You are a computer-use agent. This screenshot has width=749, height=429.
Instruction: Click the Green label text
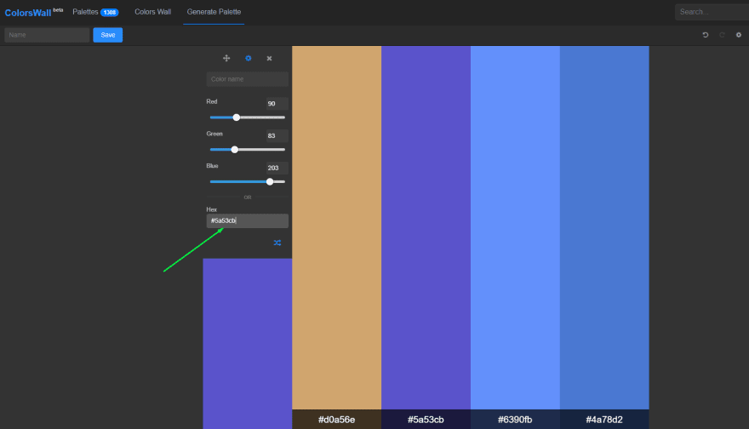pyautogui.click(x=214, y=134)
